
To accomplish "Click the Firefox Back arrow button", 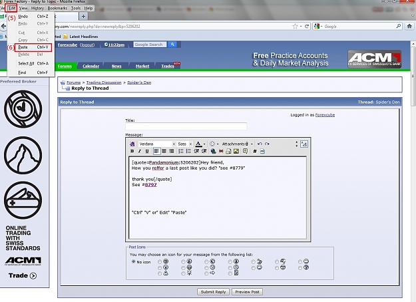I will (x=3, y=26).
